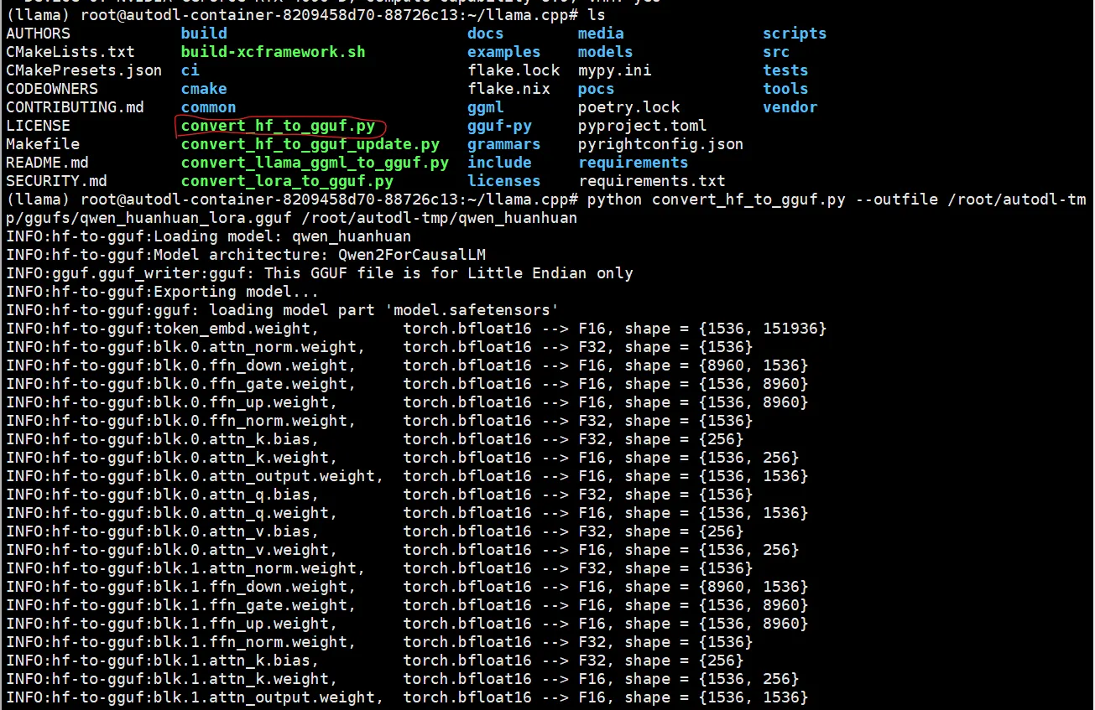Click the pyproject.toml file name

[643, 126]
